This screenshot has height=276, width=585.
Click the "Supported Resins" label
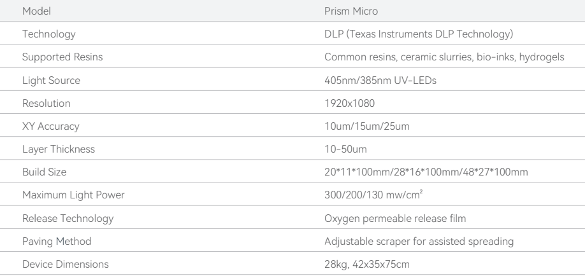[54, 57]
